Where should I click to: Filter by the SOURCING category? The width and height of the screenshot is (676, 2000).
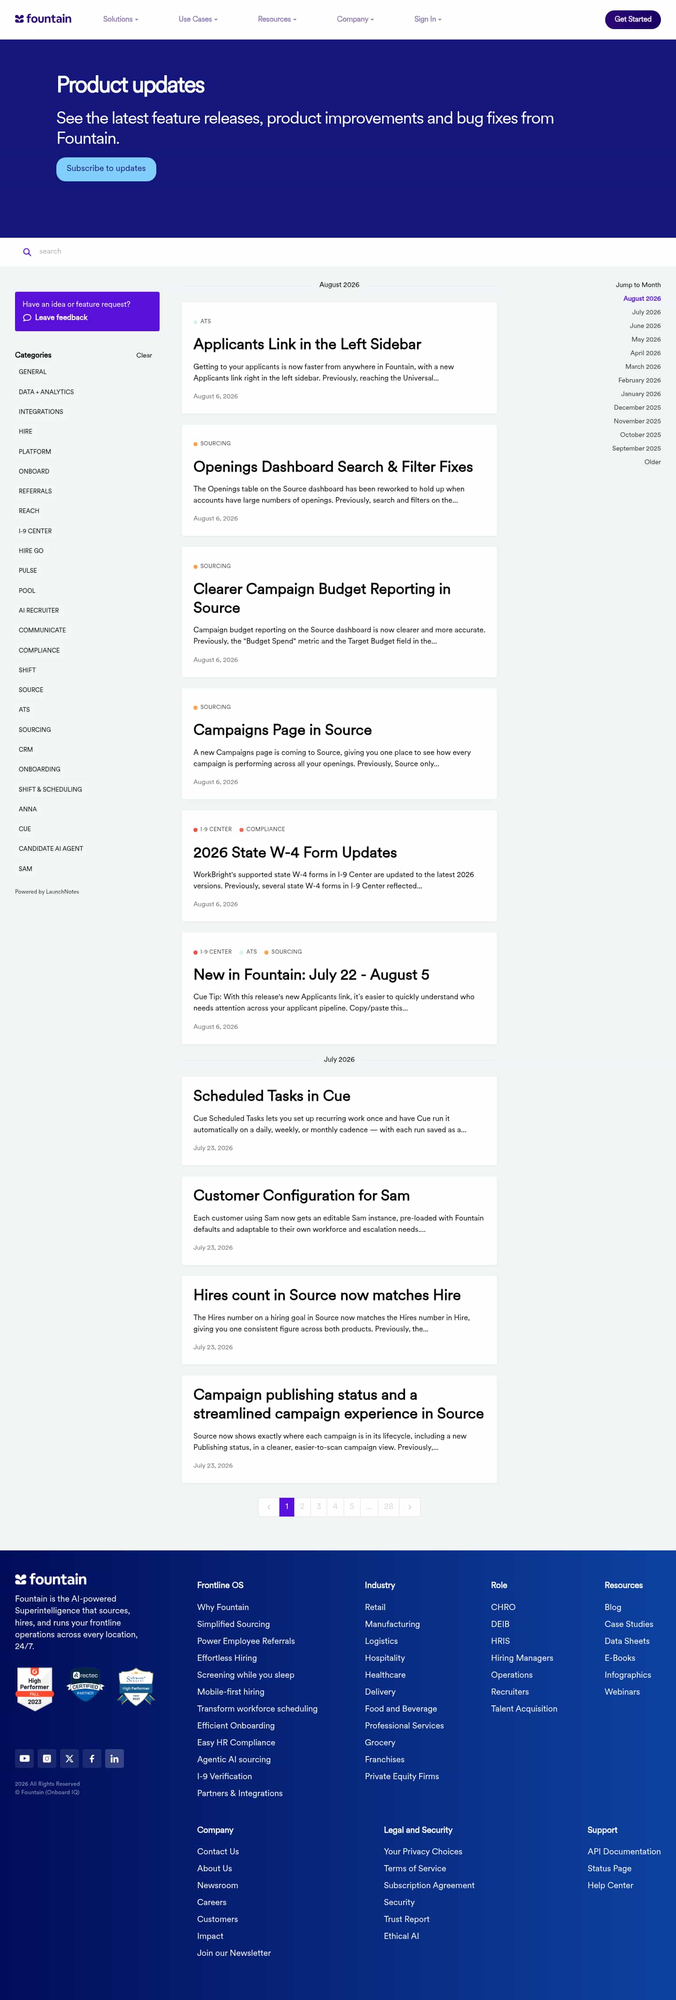tap(35, 730)
